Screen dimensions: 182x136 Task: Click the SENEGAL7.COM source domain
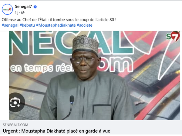click(x=15, y=125)
